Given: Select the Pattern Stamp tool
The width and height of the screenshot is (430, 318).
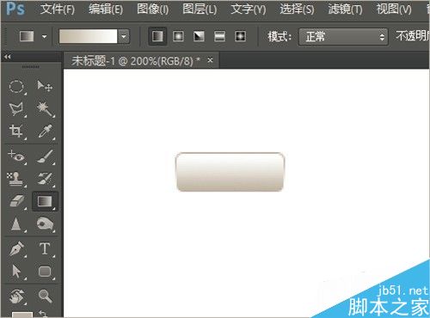Looking at the screenshot, I should coord(16,179).
